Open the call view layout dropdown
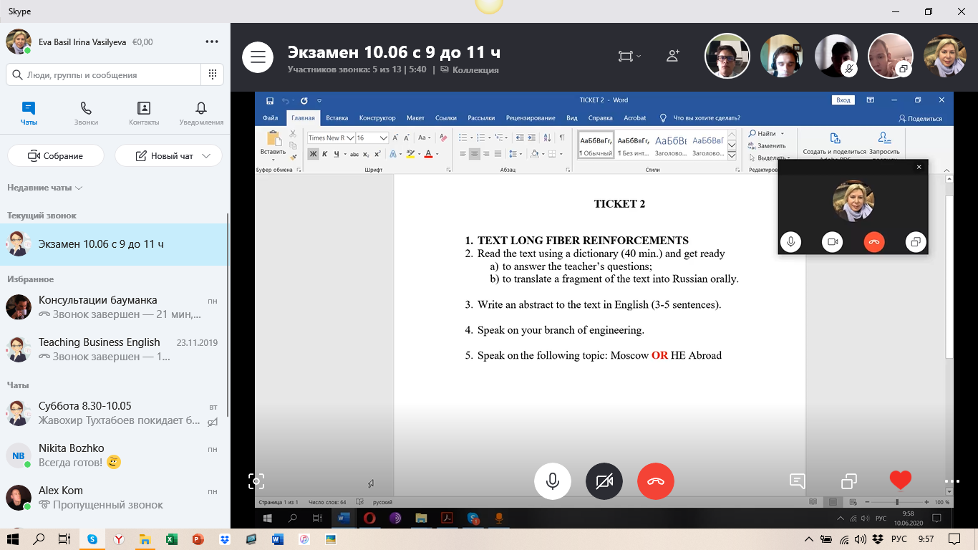 [x=629, y=56]
